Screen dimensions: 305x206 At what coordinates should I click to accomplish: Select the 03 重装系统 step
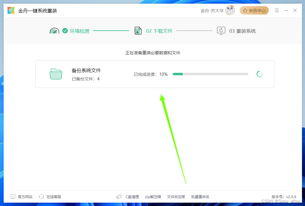tap(242, 31)
